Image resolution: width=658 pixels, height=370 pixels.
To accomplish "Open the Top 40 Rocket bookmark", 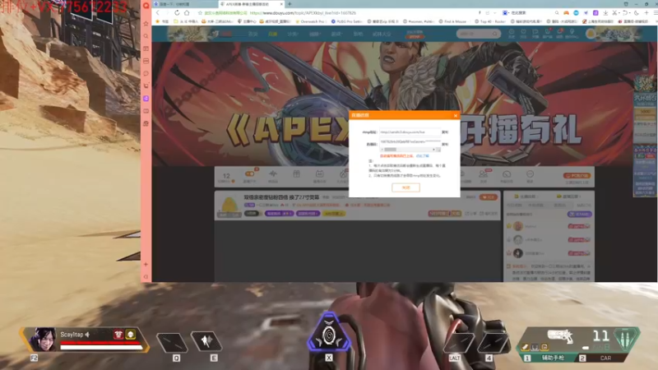I will (x=490, y=21).
